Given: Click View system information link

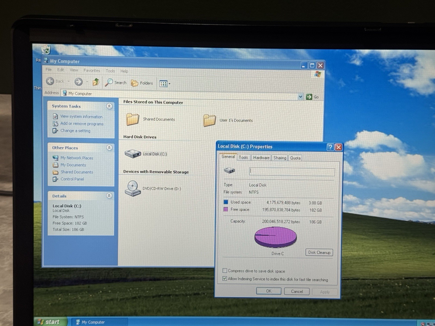Looking at the screenshot, I should (x=81, y=117).
